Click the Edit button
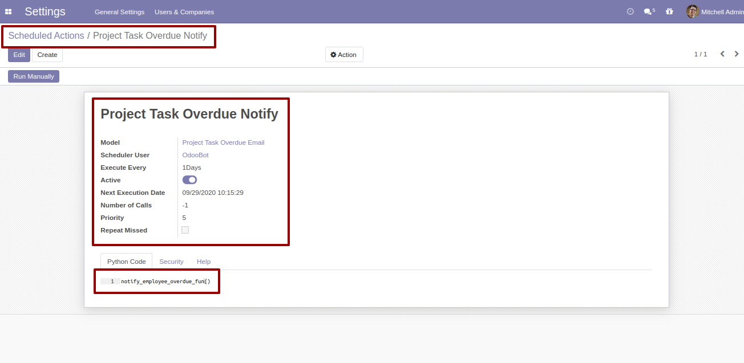 (19, 55)
